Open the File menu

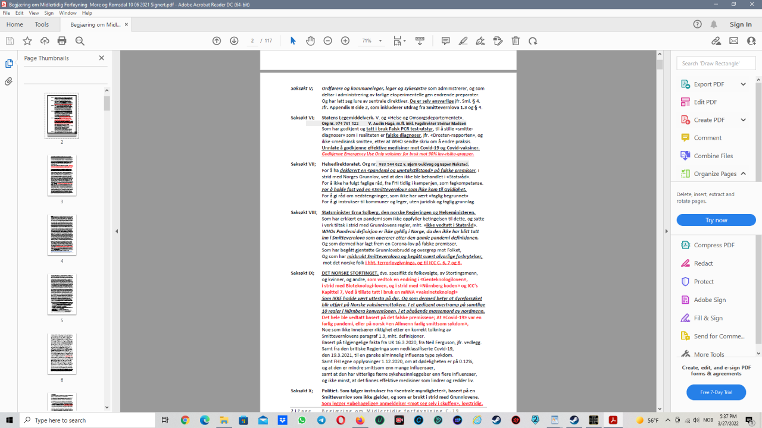7,13
